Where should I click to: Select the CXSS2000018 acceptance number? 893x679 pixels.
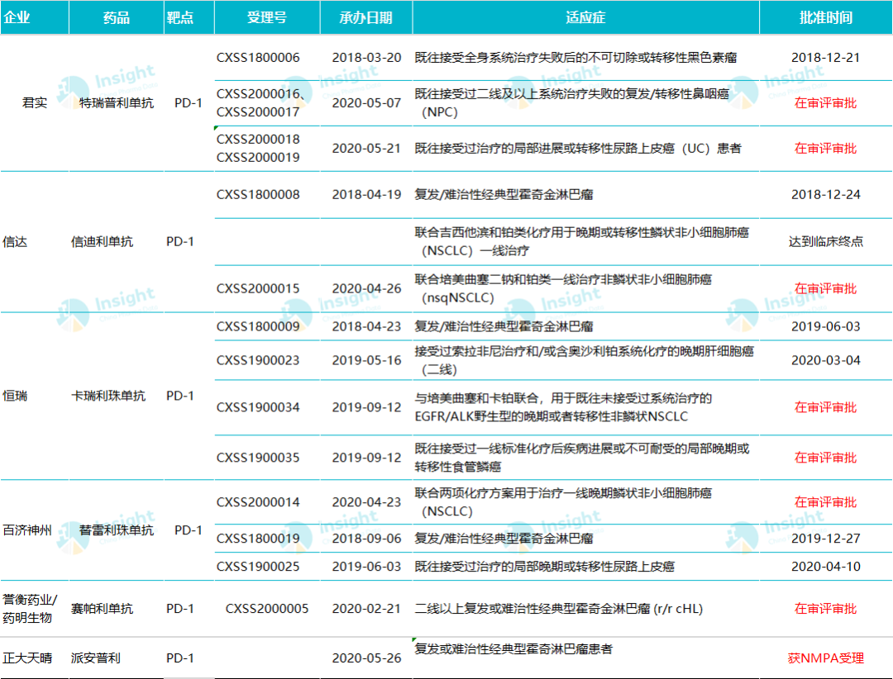(258, 139)
